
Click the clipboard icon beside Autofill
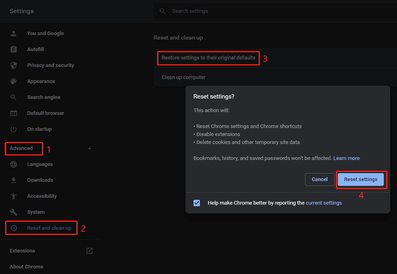coord(14,49)
